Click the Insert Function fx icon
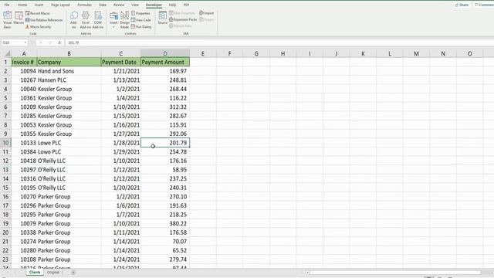This screenshot has width=494, height=278. 59,42
